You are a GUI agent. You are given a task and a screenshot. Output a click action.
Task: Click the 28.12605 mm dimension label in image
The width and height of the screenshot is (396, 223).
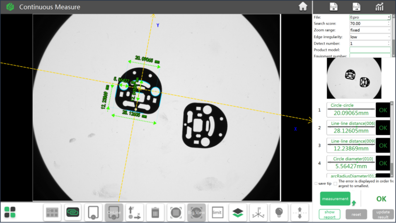click(x=134, y=114)
